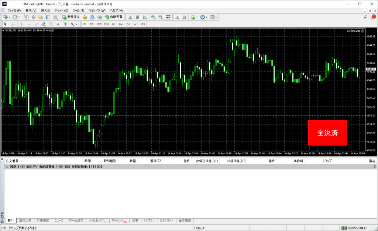
Task: Select the H1 timeframe
Action: coord(114,24)
